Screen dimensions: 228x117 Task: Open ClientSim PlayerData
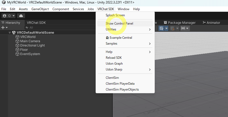125,84
